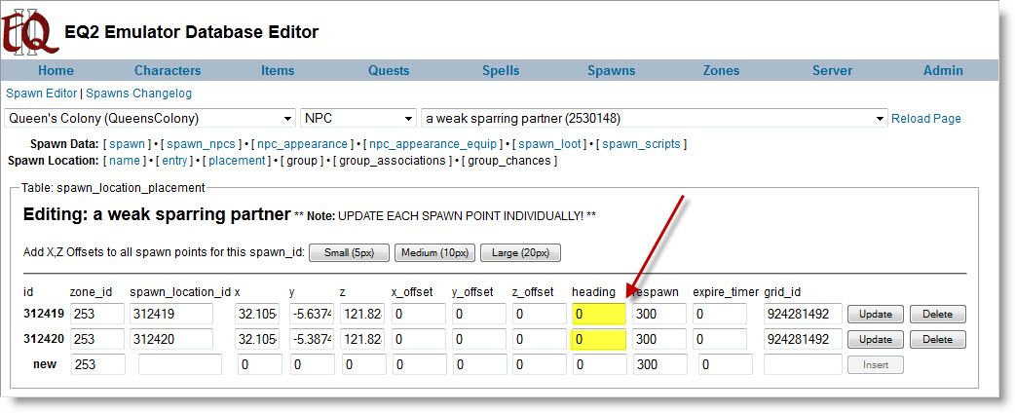Open the Zones menu
Viewport: 1015px width, 413px height.
tap(721, 70)
